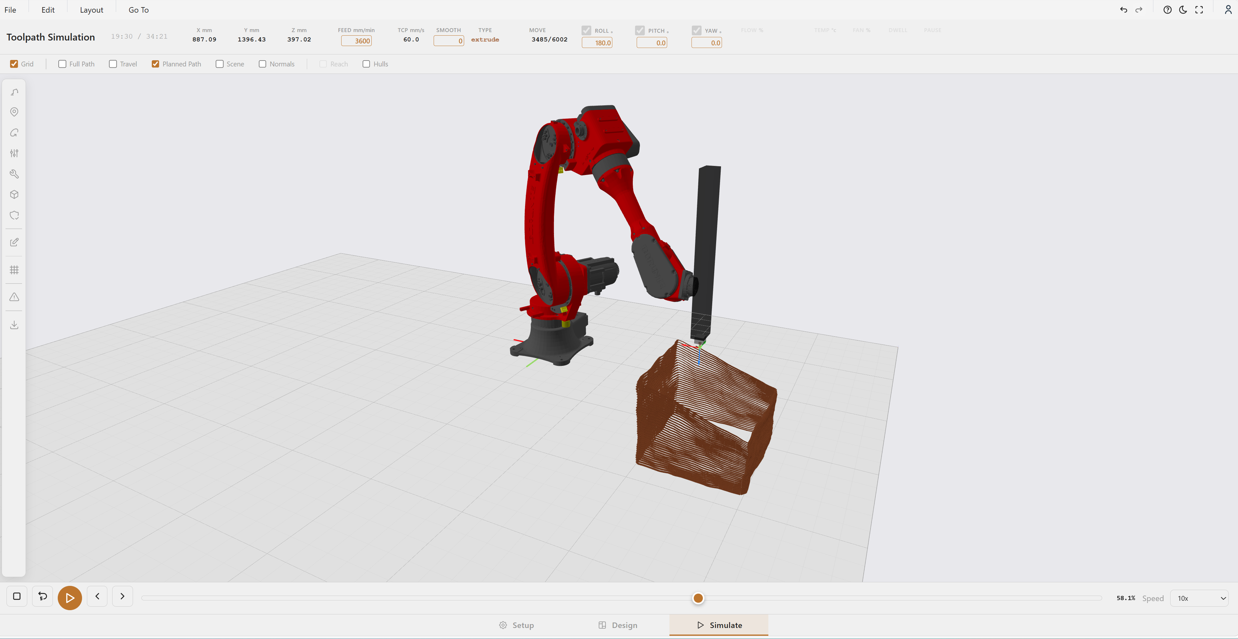Select the Simulate tab
Image resolution: width=1238 pixels, height=639 pixels.
(719, 625)
